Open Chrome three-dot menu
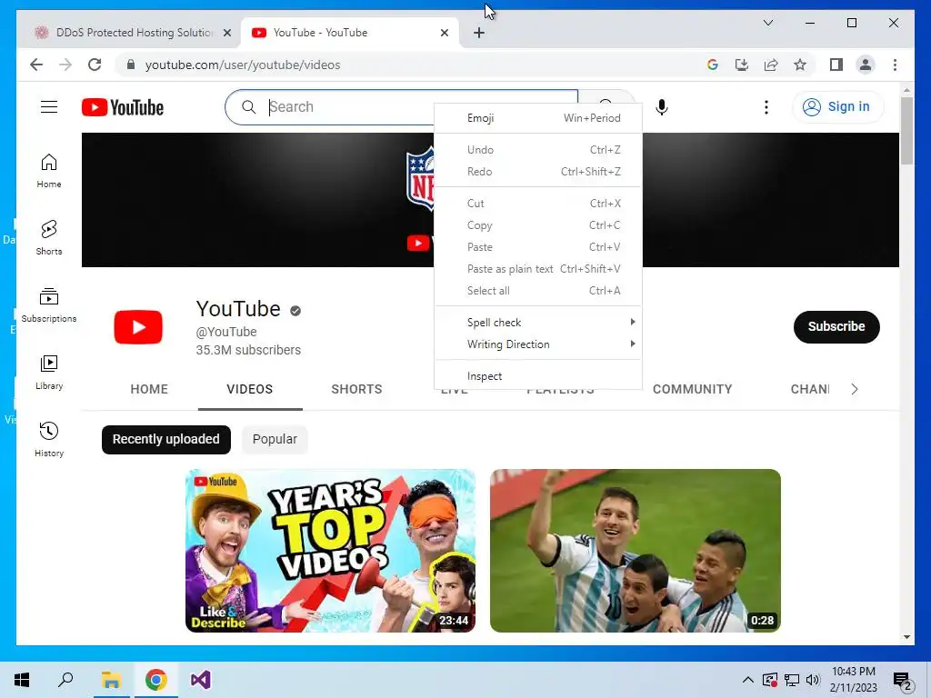This screenshot has width=931, height=698. point(895,65)
